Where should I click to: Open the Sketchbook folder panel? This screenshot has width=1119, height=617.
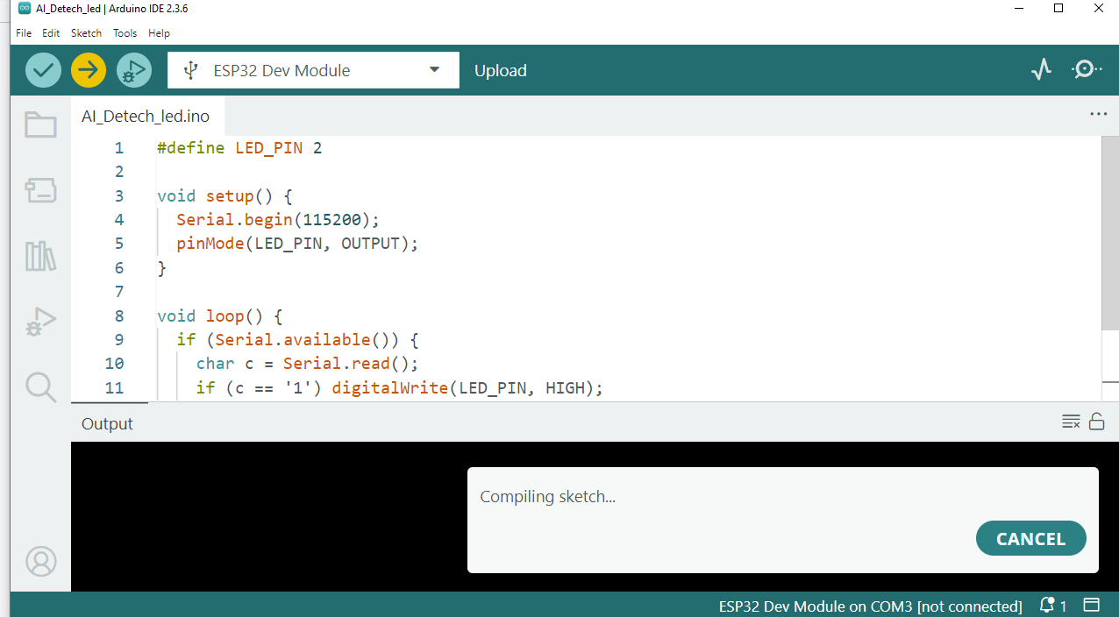tap(40, 125)
